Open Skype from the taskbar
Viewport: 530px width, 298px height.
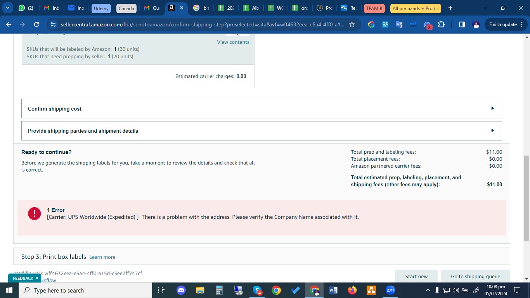point(257,290)
